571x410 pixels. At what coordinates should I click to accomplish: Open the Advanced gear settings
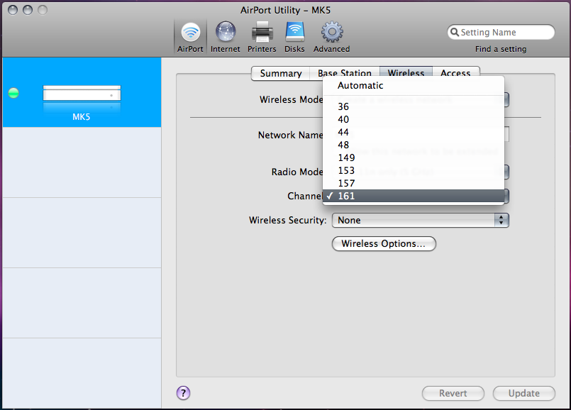tap(332, 37)
